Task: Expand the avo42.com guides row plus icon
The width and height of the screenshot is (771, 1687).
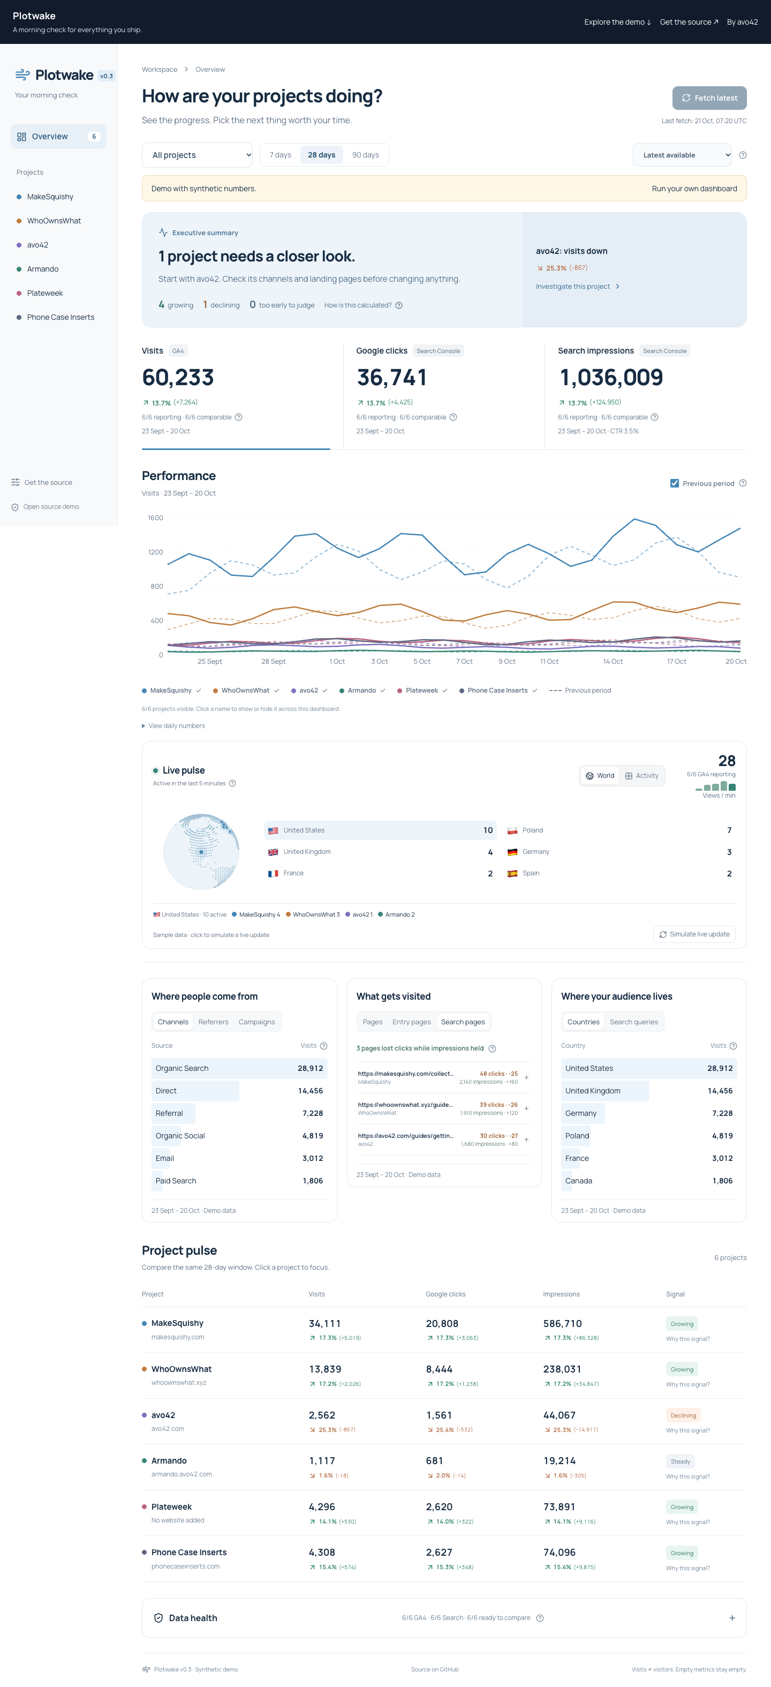Action: pos(526,1139)
